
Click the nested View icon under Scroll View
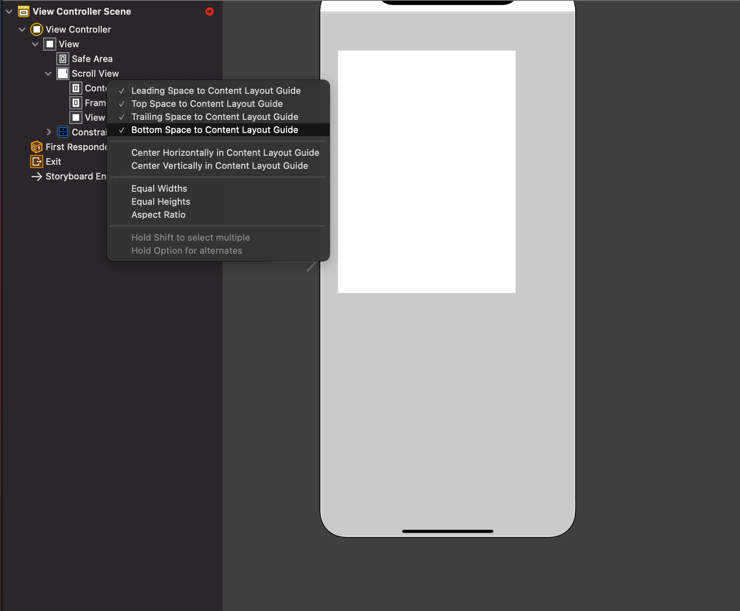[76, 117]
